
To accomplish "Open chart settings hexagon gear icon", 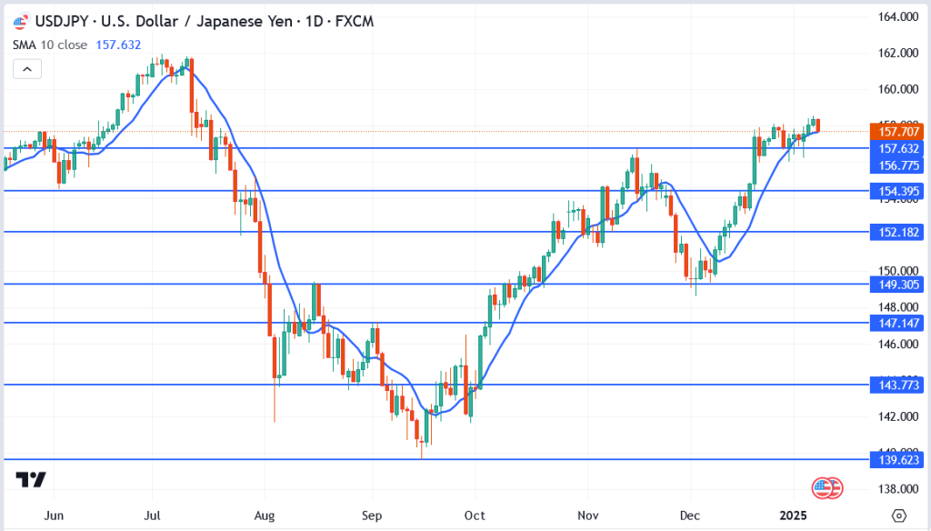I will 898,516.
